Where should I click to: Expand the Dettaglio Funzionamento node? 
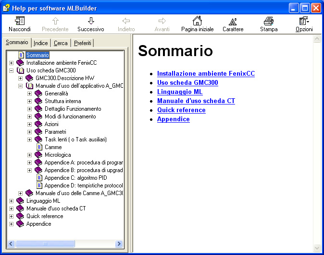29,109
